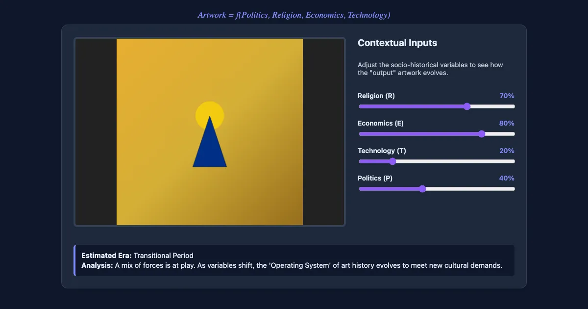Click the Politics (P) label
Image resolution: width=588 pixels, height=309 pixels.
[375, 178]
